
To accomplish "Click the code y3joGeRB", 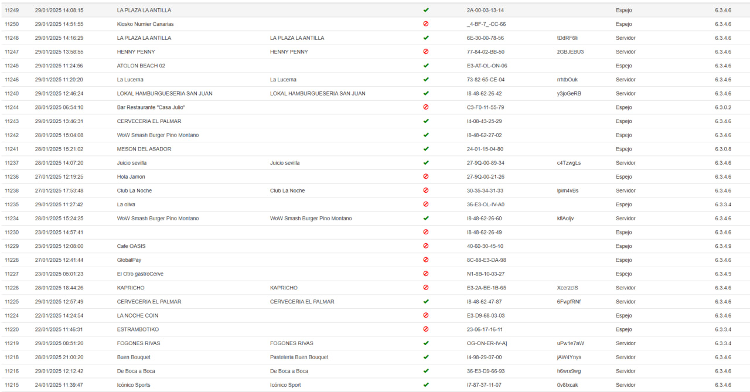I will (x=569, y=93).
